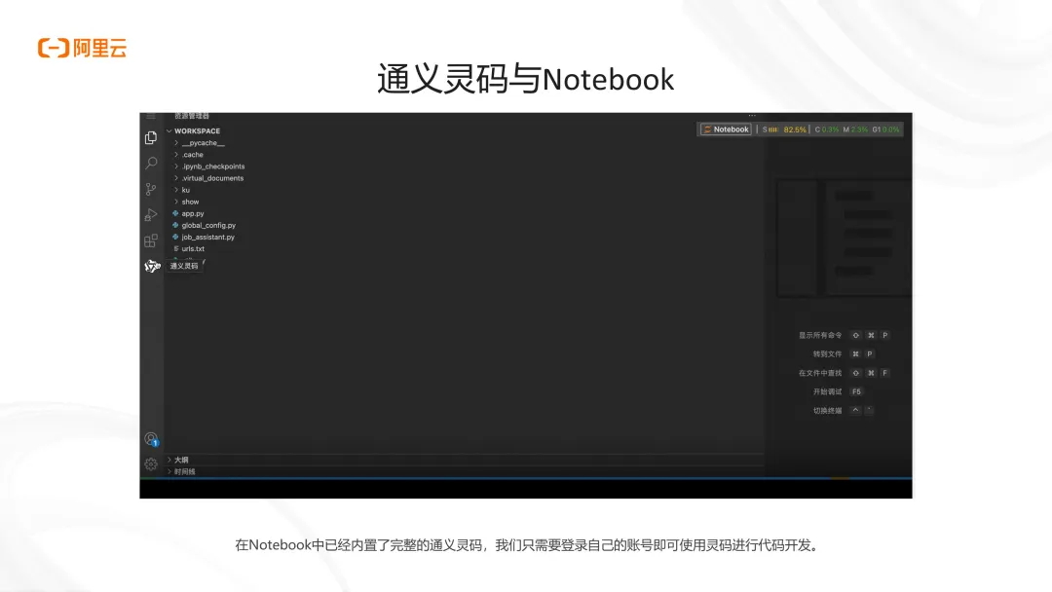Click the three-dots more actions icon
Screen dimensions: 1052x592
pyautogui.click(x=752, y=115)
